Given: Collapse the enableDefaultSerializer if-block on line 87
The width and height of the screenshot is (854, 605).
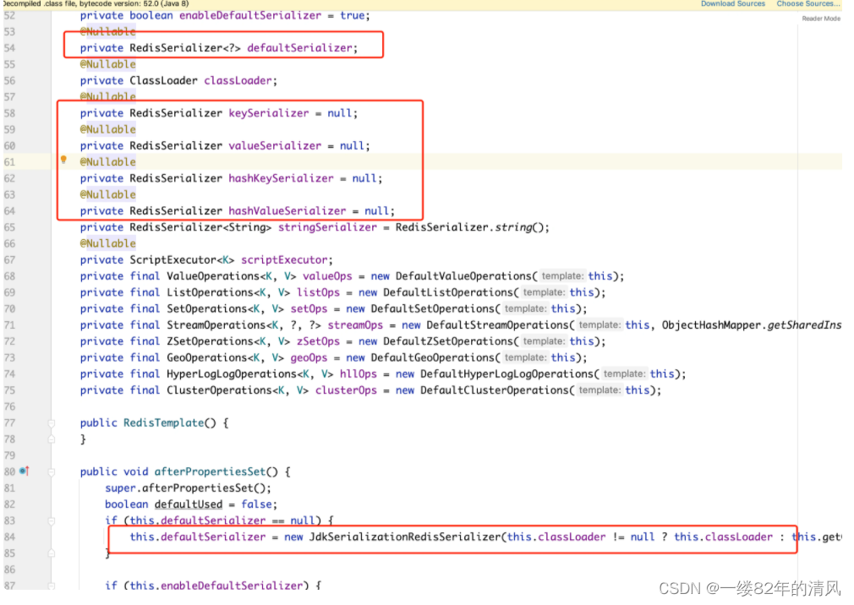Looking at the screenshot, I should [x=52, y=586].
